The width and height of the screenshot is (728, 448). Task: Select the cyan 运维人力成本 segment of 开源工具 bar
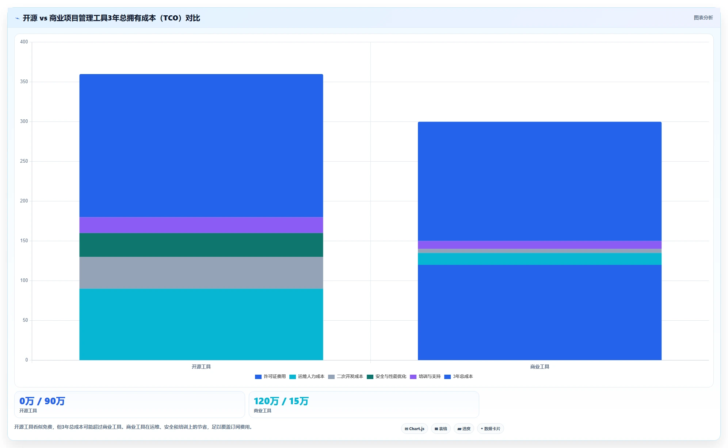(x=201, y=324)
